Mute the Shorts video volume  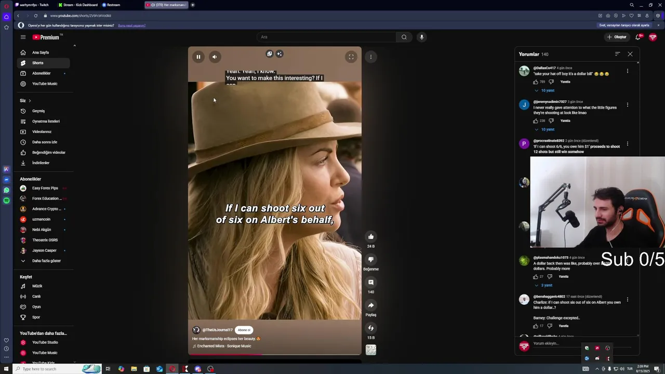point(215,57)
